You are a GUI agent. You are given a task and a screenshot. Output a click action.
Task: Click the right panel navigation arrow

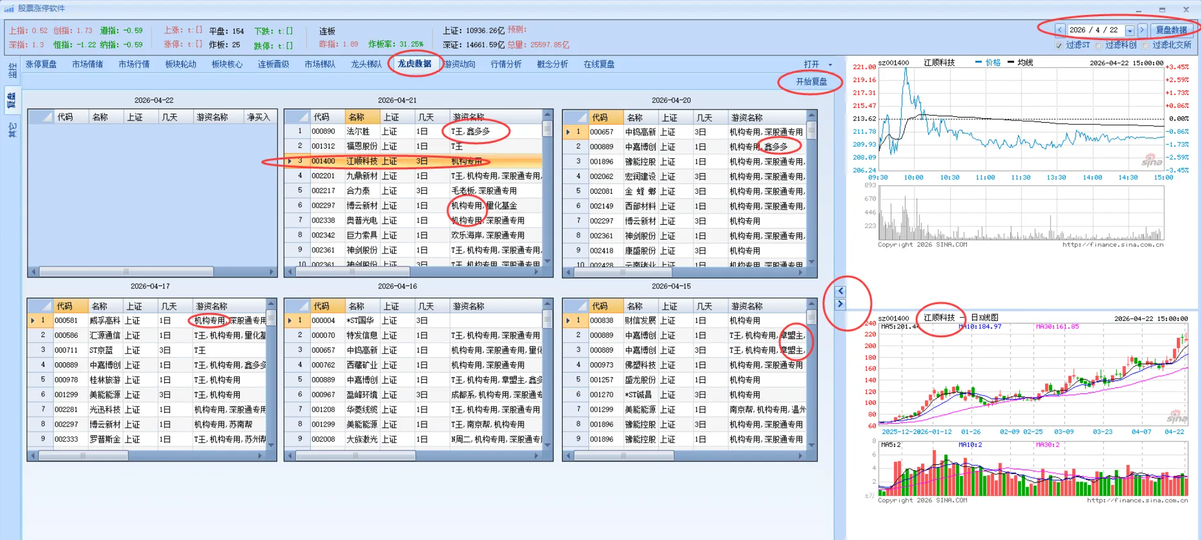pos(840,304)
